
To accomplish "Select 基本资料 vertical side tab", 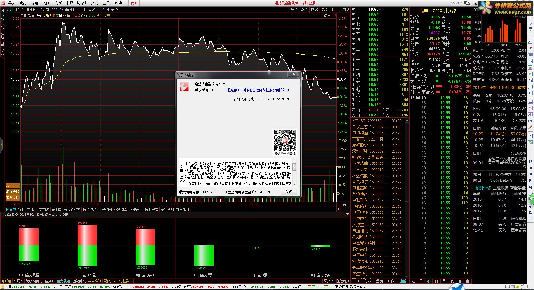I will click(3, 49).
